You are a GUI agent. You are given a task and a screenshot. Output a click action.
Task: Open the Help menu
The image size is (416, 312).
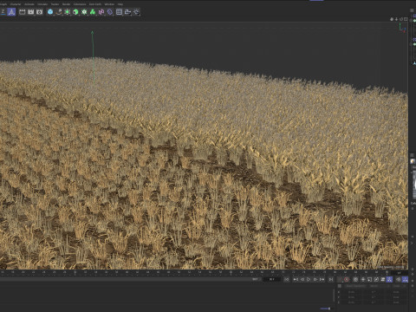120,4
